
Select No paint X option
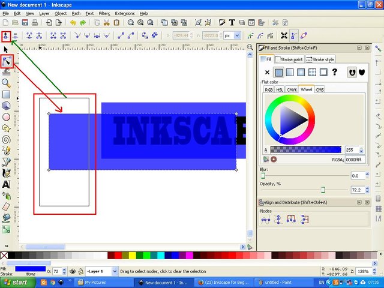267,73
